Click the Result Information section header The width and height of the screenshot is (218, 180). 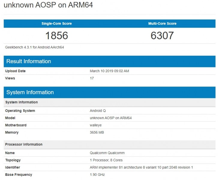pos(29,61)
